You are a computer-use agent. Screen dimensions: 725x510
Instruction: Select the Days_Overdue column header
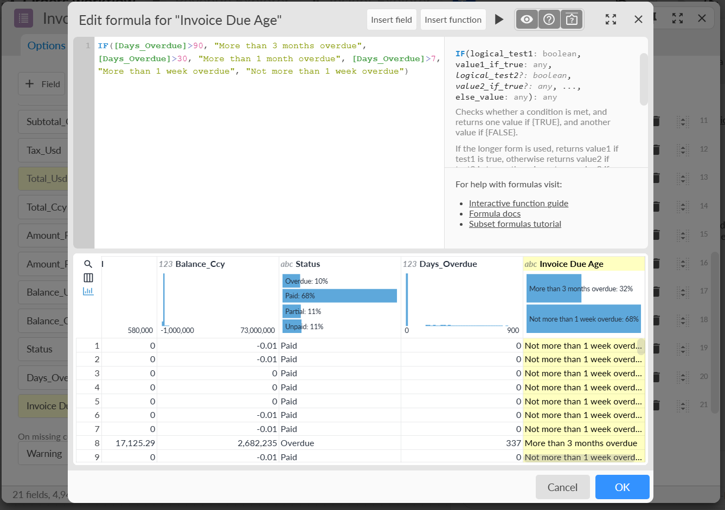pos(462,264)
